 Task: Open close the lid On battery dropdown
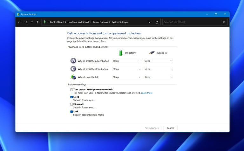(126, 77)
